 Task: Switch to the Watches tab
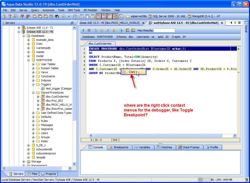(165, 147)
